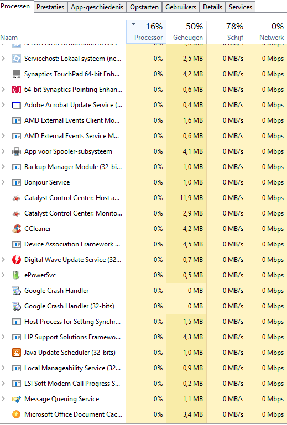This screenshot has width=287, height=425.
Task: Select the Google Crash Handler (32-bits) name
Action: pyautogui.click(x=69, y=306)
